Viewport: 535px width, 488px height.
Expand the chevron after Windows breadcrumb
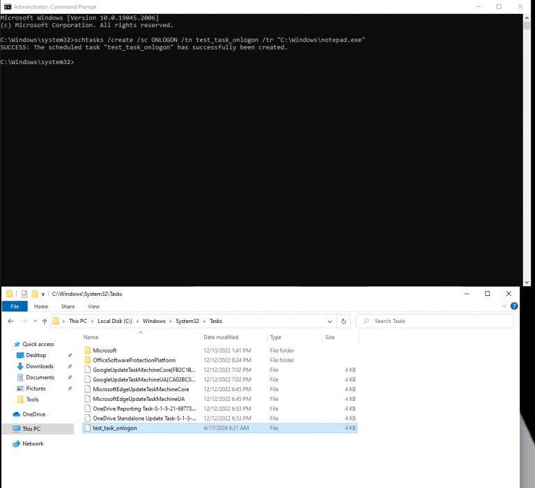click(171, 321)
